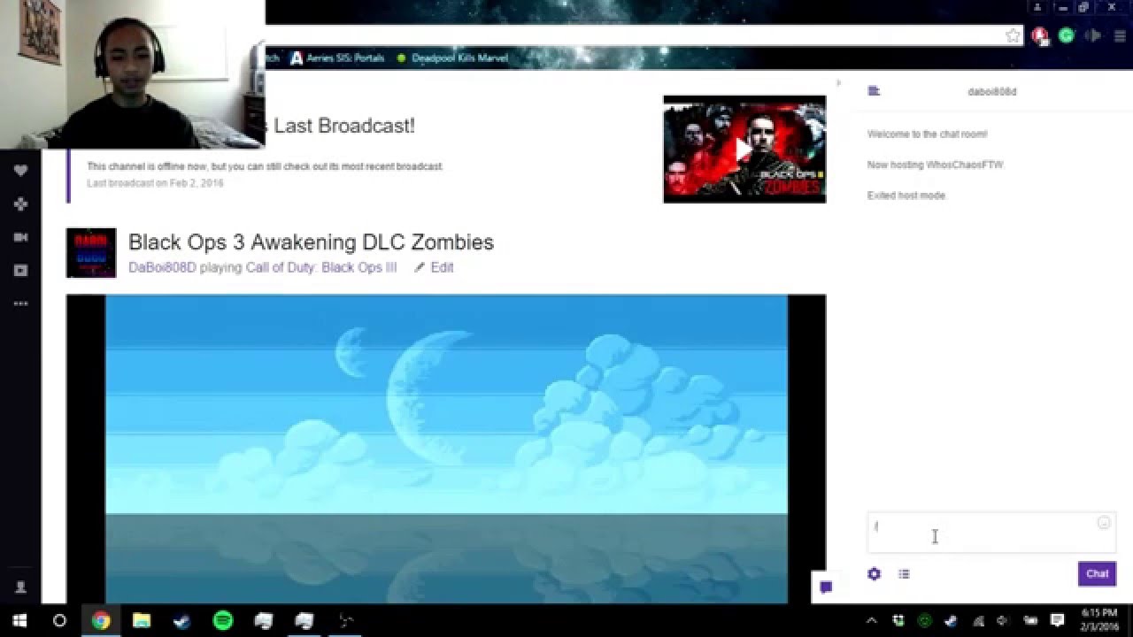Click into the chat message box
1133x637 pixels.
coord(991,533)
